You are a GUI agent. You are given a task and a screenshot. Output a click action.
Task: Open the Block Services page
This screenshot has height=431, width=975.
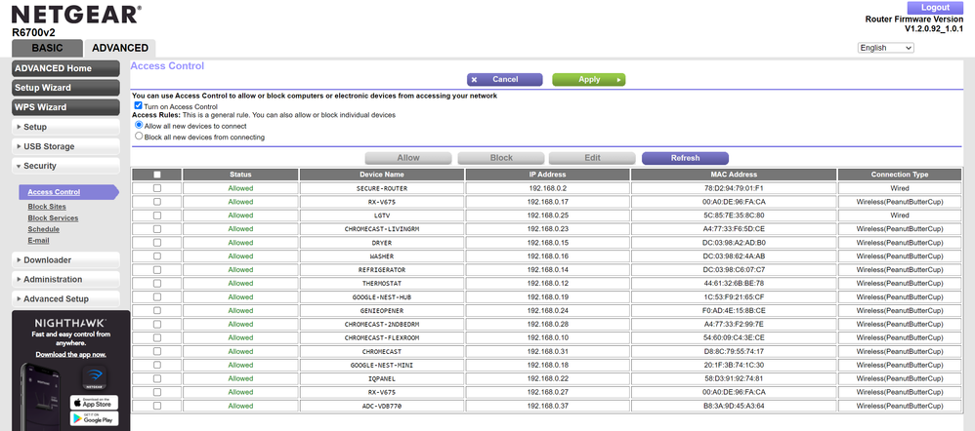[x=53, y=218]
